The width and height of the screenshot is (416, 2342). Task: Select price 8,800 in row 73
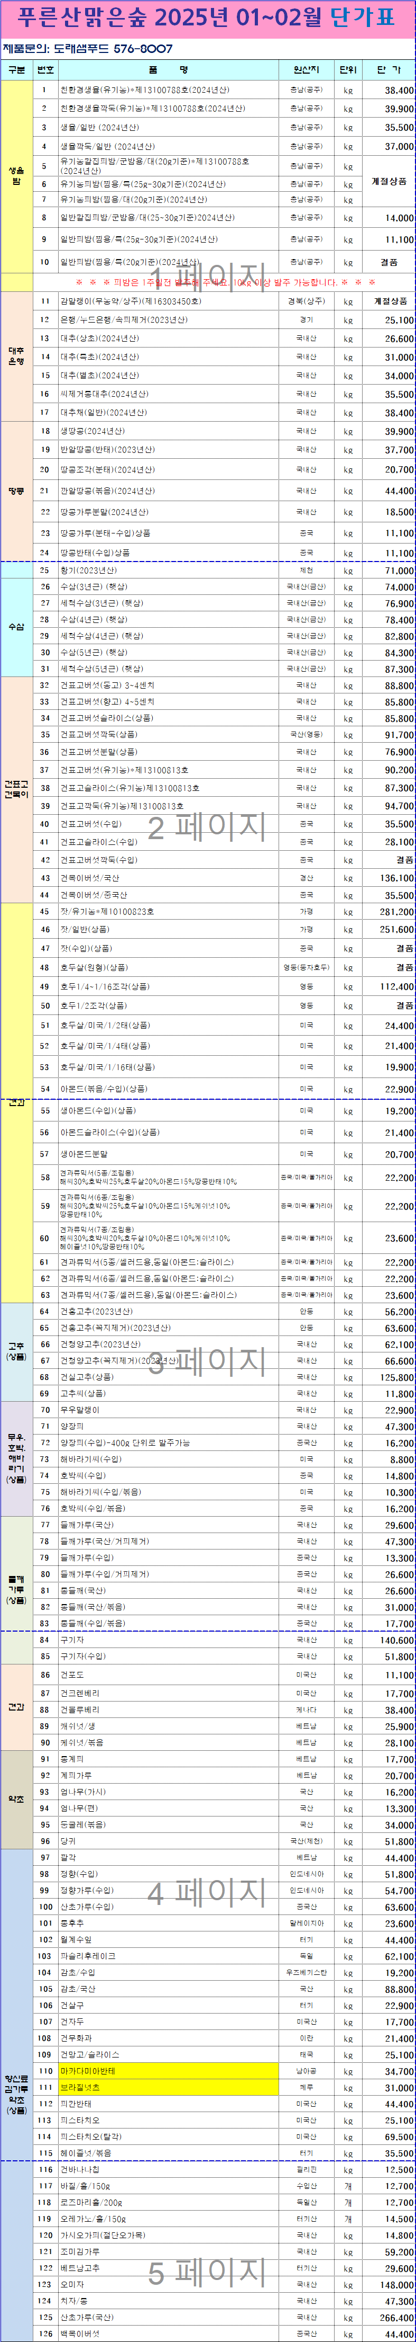(402, 1459)
